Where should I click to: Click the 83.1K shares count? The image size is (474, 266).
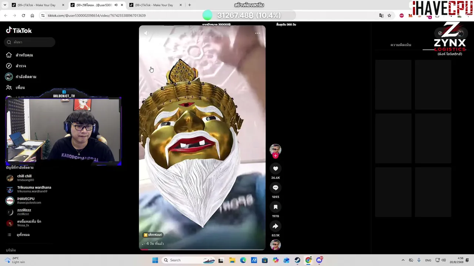click(276, 235)
